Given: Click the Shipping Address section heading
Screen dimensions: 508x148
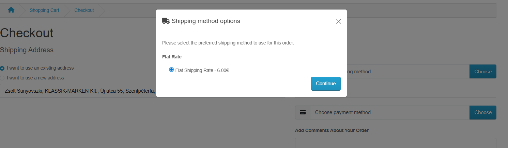Looking at the screenshot, I should point(27,50).
